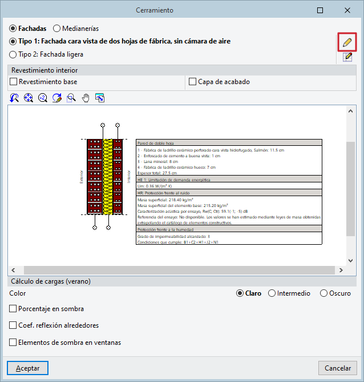Maximize the Cerramiento dialog window
The image size is (364, 382).
tap(320, 10)
